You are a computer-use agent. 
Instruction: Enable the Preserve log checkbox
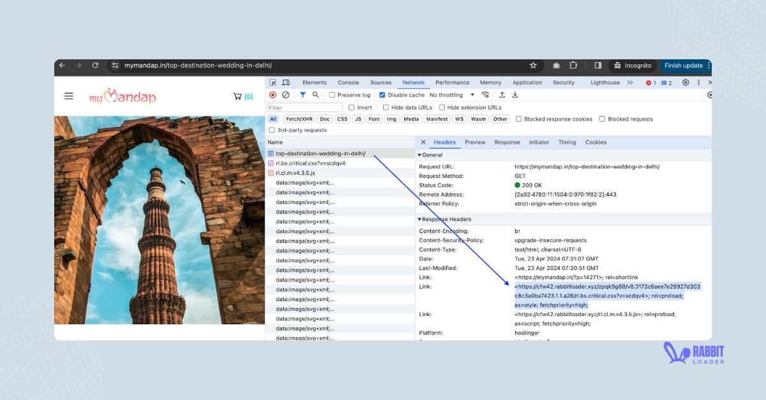332,94
